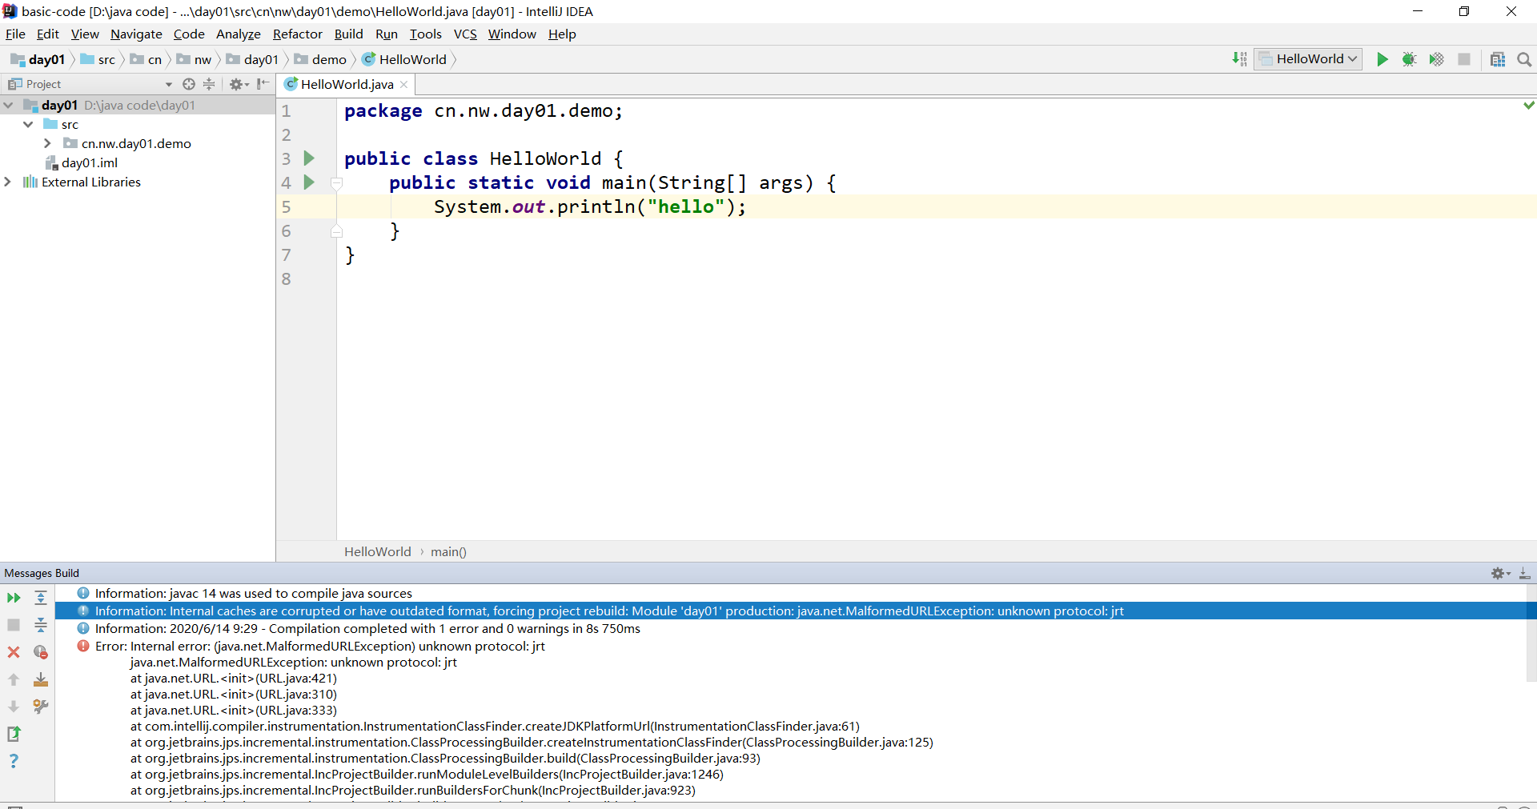Click src breadcrumb in navigation bar
The height and width of the screenshot is (809, 1537).
tap(98, 59)
